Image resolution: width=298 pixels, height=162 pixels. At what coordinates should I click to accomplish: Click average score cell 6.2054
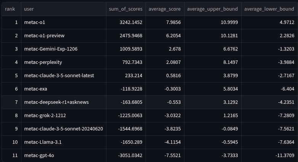pyautogui.click(x=165, y=36)
